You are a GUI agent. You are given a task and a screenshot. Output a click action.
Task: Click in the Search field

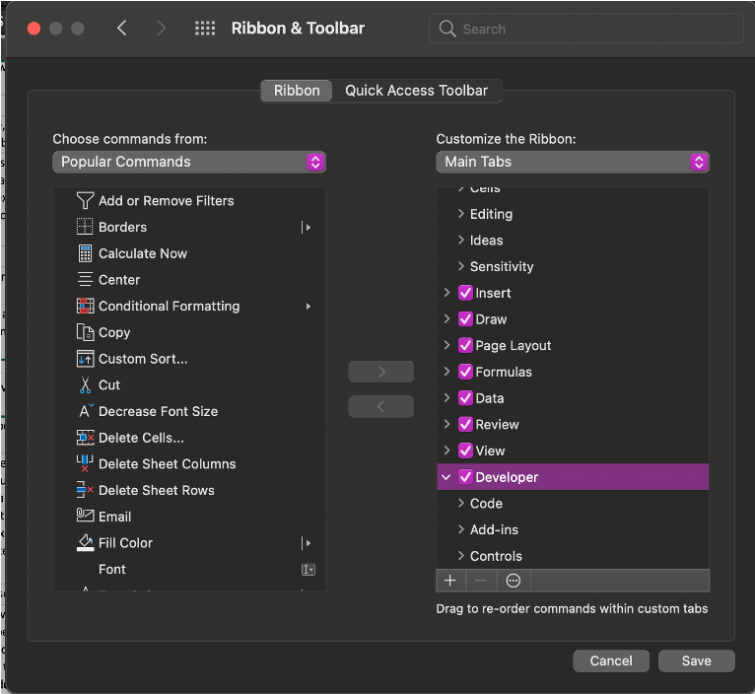tap(591, 29)
